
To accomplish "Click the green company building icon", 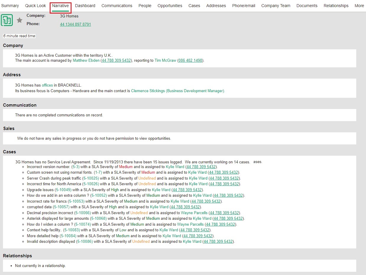I will (7, 20).
